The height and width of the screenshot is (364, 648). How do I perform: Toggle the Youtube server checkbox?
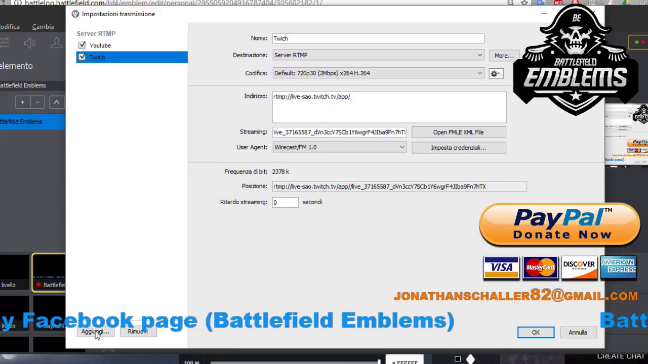(82, 45)
